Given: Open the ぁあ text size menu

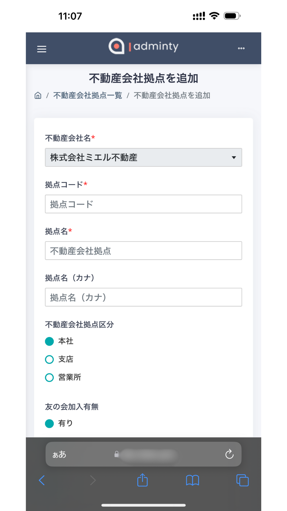Looking at the screenshot, I should point(59,454).
